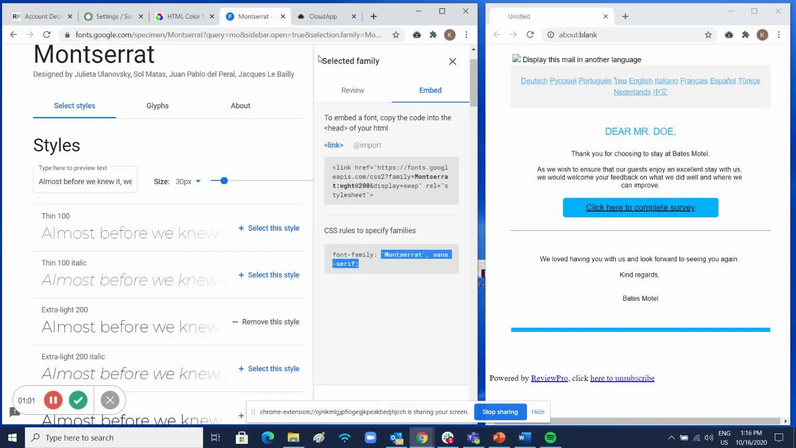This screenshot has height=448, width=796.
Task: Adjust the font preview size slider
Action: pos(224,181)
